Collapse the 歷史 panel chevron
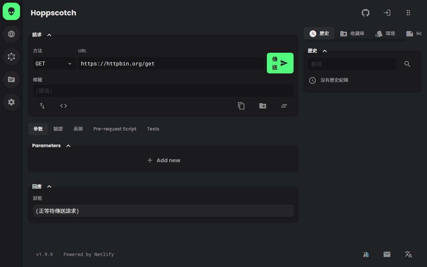Image resolution: width=427 pixels, height=267 pixels. pos(325,51)
